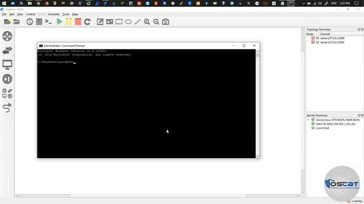Screen dimensions: 364x204
Task: Click inside the Command Prompt console
Action: pyautogui.click(x=146, y=104)
